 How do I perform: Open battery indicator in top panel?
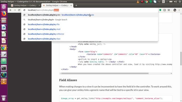(171, 2)
